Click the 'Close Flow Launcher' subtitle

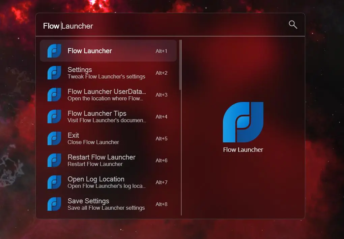93,142
